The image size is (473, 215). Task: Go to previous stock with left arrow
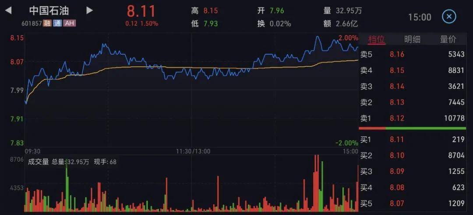[x=8, y=10]
